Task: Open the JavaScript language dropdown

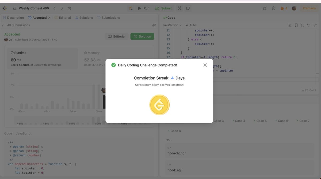Action: pos(171,25)
